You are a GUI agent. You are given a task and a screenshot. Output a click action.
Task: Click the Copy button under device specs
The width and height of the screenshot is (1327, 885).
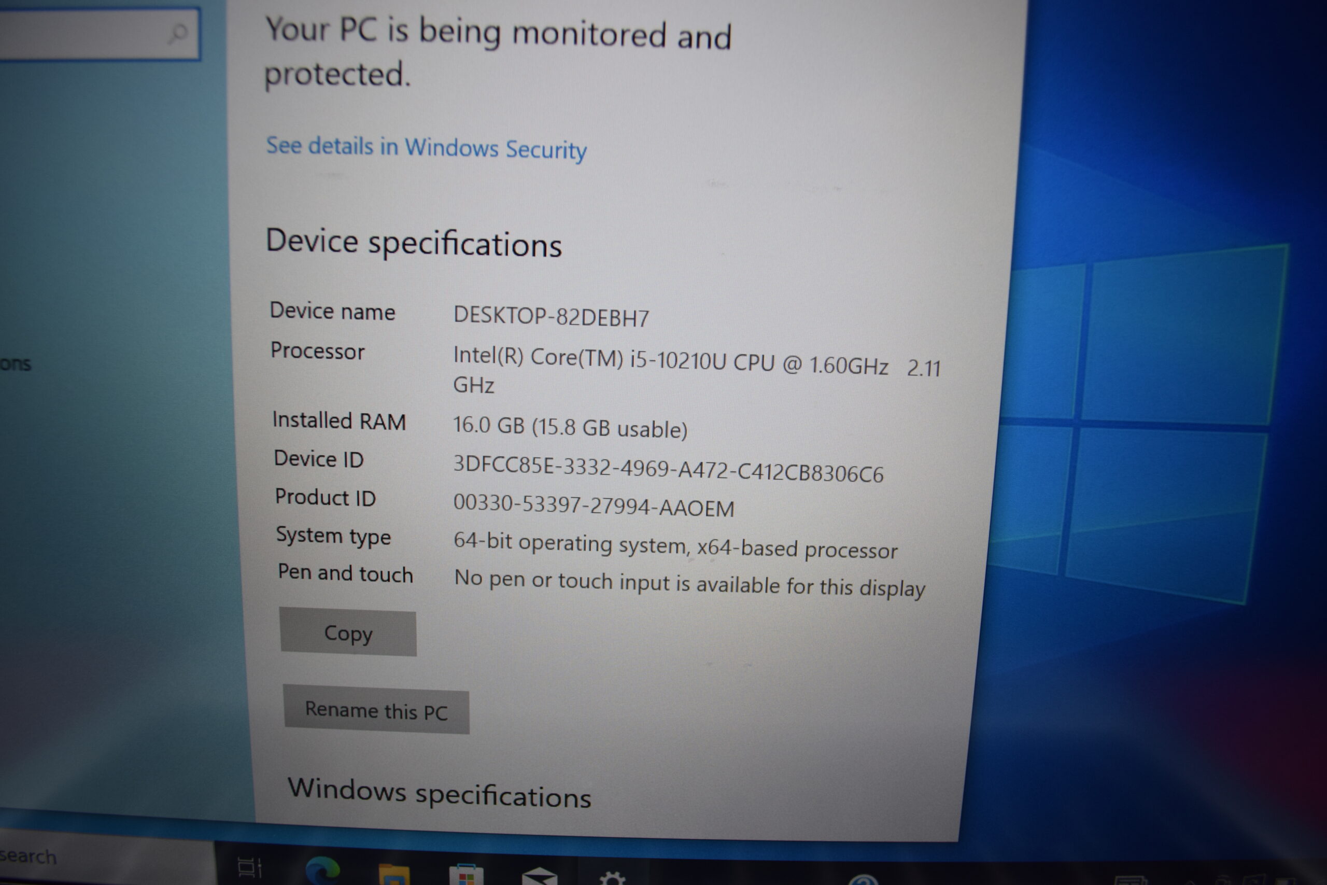tap(348, 632)
